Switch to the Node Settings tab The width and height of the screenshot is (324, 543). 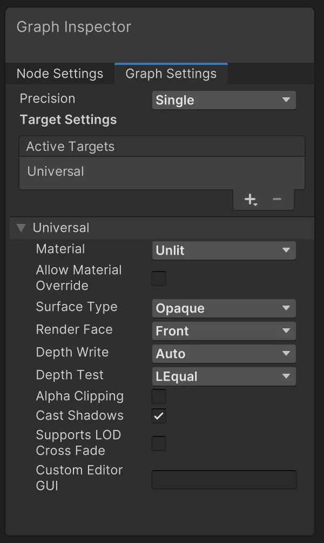(60, 74)
